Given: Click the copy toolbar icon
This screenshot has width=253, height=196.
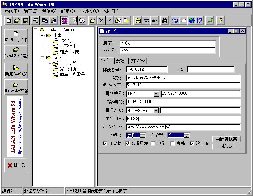Looking at the screenshot, I should point(45,21).
